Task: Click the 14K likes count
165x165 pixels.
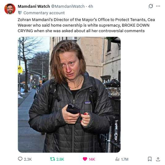Action: tap(92, 159)
